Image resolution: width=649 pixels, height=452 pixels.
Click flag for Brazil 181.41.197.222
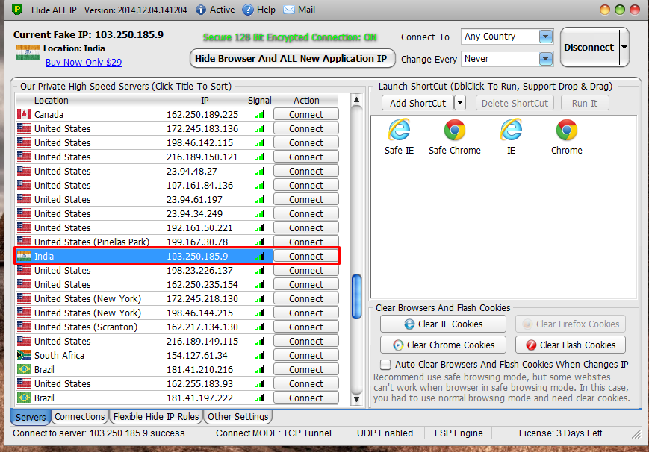(x=24, y=398)
